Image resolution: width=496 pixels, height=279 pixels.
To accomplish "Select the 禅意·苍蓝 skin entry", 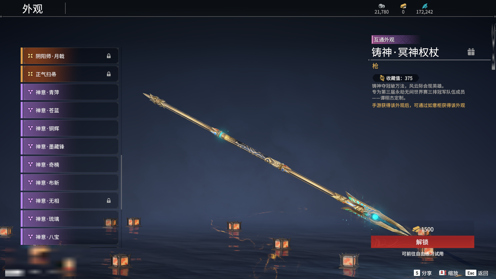I will coord(70,110).
